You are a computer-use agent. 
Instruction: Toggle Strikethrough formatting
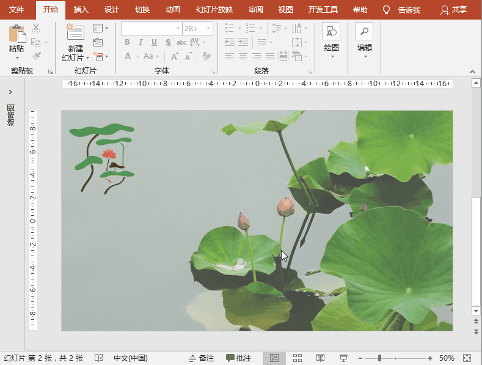click(x=181, y=42)
